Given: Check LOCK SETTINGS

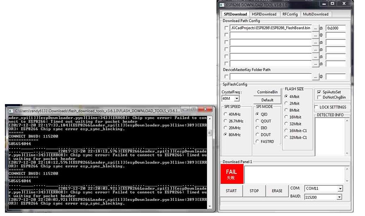Looking at the screenshot, I should (x=316, y=107).
